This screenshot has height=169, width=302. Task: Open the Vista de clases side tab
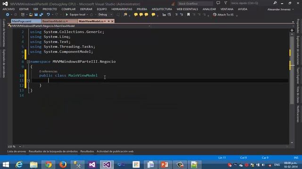pyautogui.click(x=298, y=95)
